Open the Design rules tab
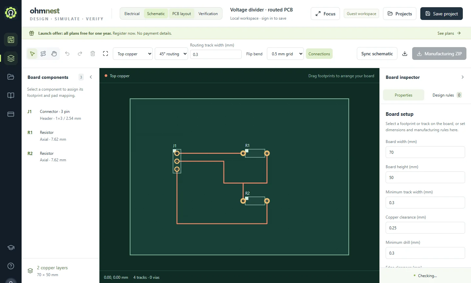Screen dimensions: 471x283 coord(447,95)
